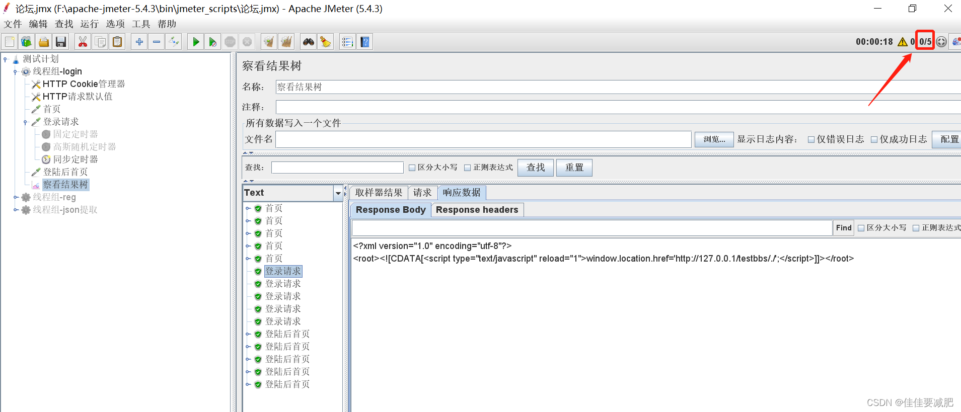Collapse the 测试计划 root node
Screen dimensions: 961x412
click(6, 59)
